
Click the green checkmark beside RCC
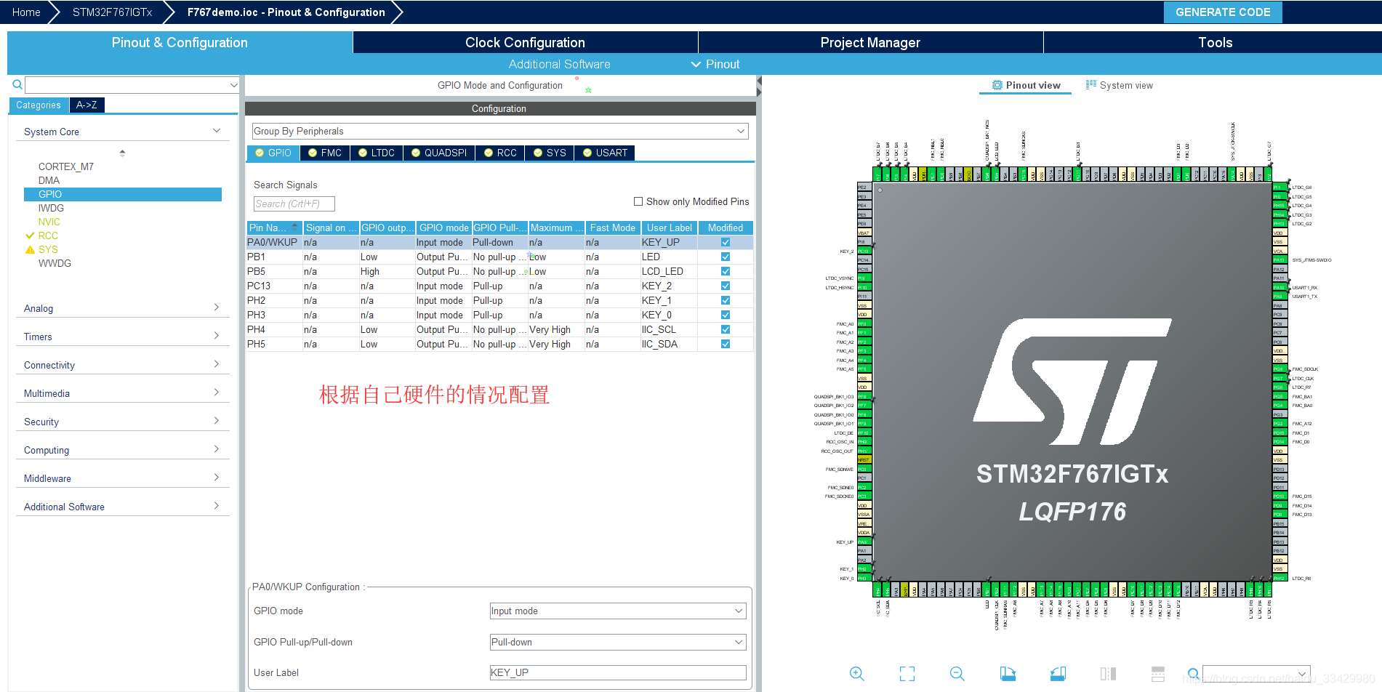coord(30,236)
